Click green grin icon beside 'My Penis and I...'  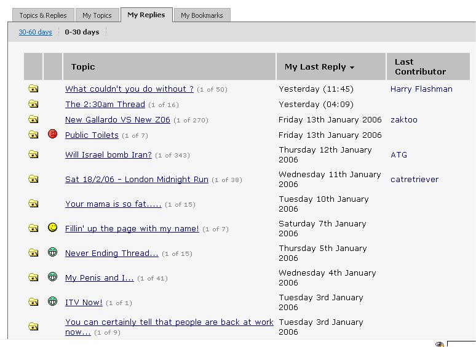[53, 277]
